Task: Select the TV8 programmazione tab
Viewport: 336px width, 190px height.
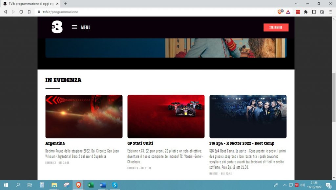Action: 30,4
